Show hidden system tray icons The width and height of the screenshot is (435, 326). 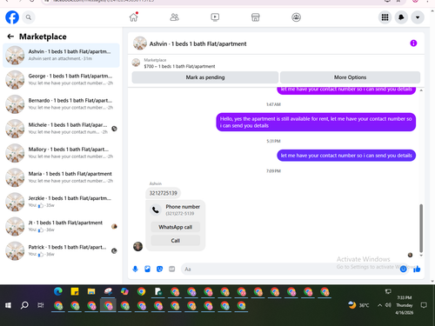(x=379, y=305)
